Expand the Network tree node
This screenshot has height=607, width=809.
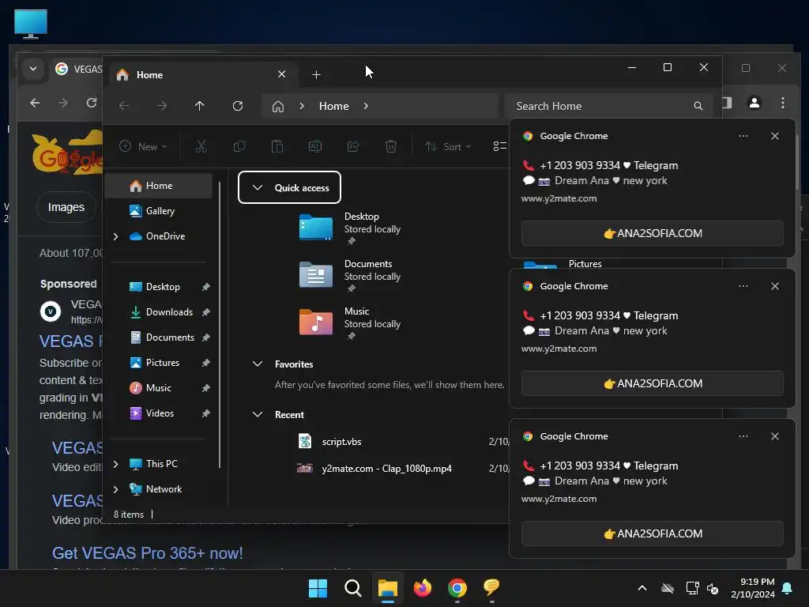click(116, 489)
